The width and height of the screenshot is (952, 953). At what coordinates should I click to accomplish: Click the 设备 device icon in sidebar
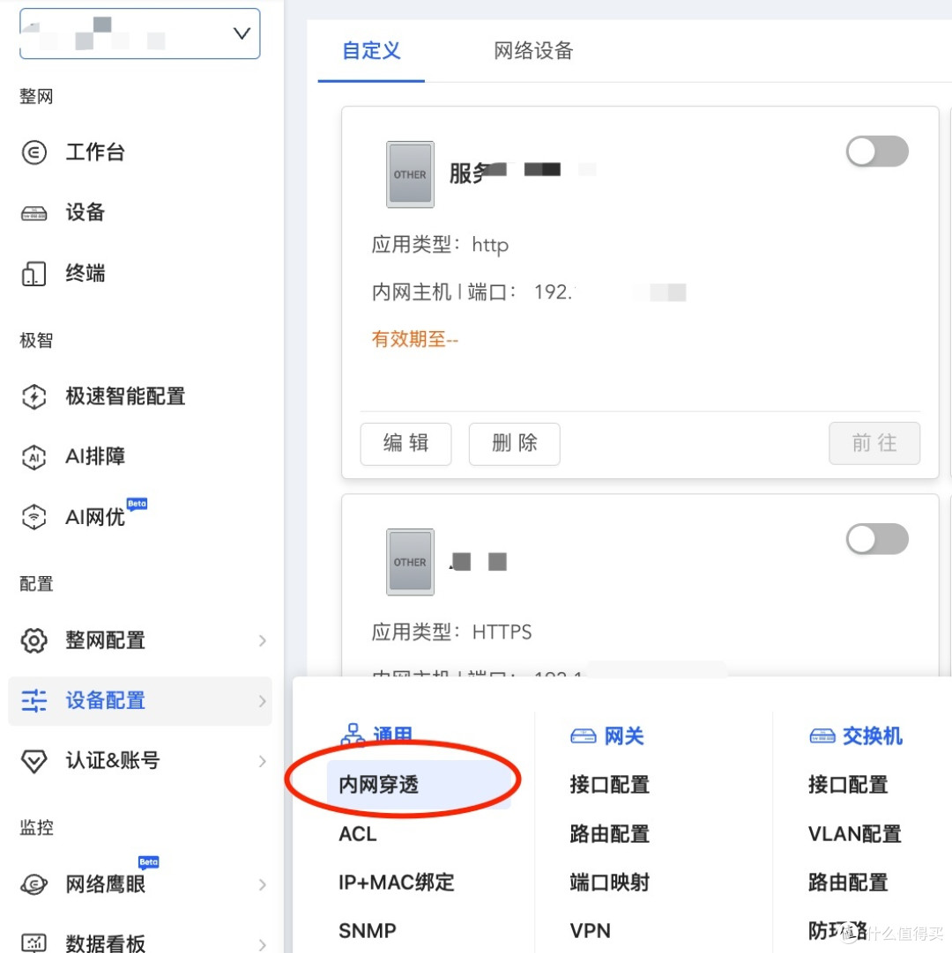(x=34, y=213)
